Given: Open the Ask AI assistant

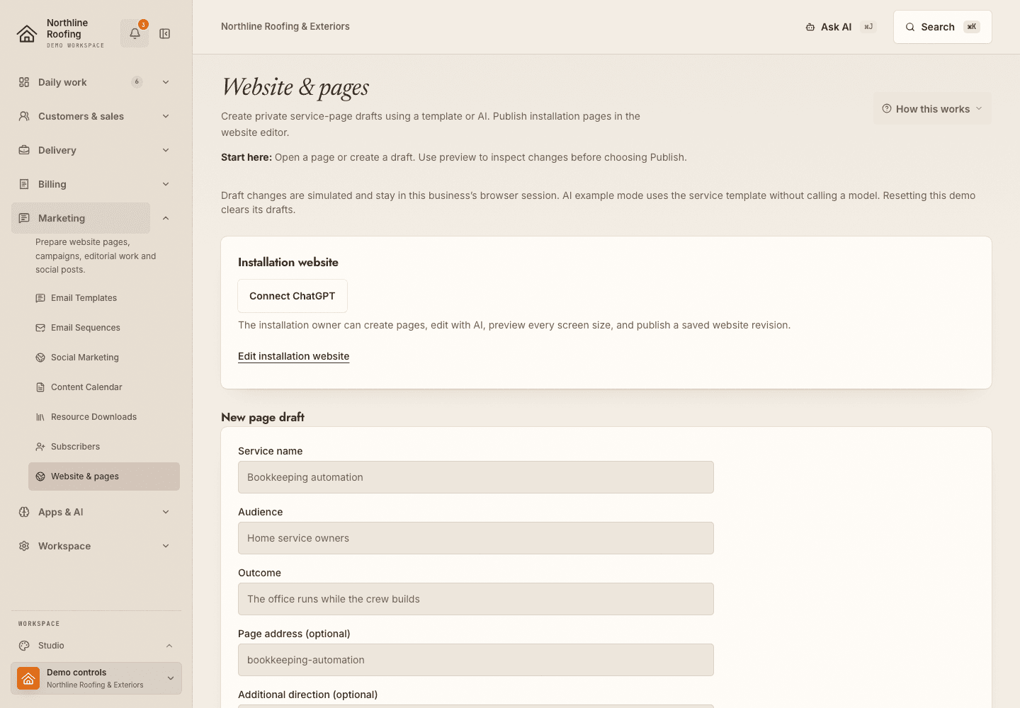Looking at the screenshot, I should point(841,27).
